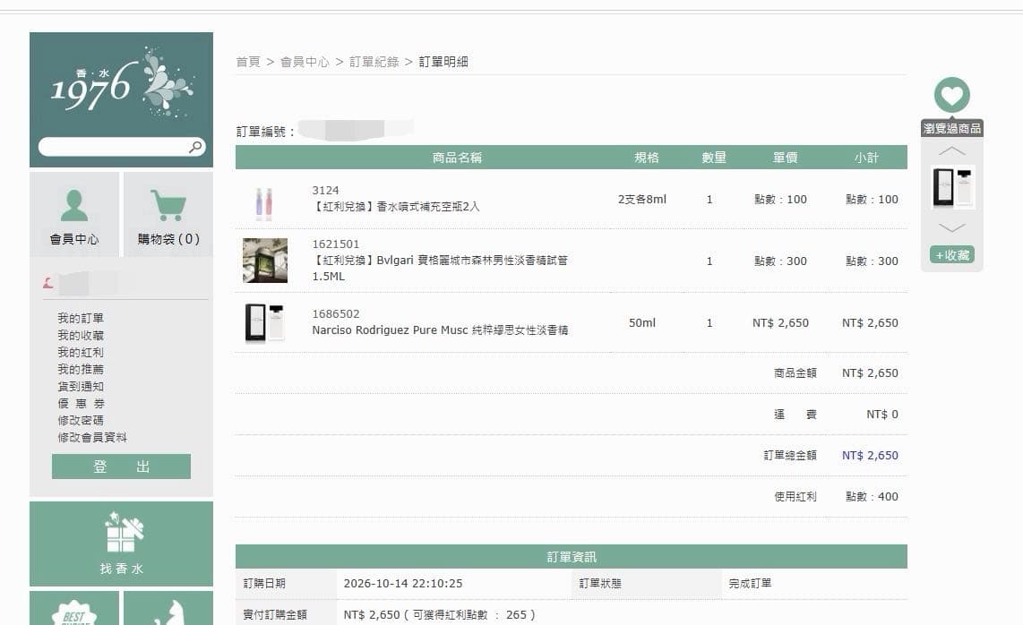The width and height of the screenshot is (1023, 625).
Task: Go to 首頁 breadcrumb link
Action: coord(248,62)
